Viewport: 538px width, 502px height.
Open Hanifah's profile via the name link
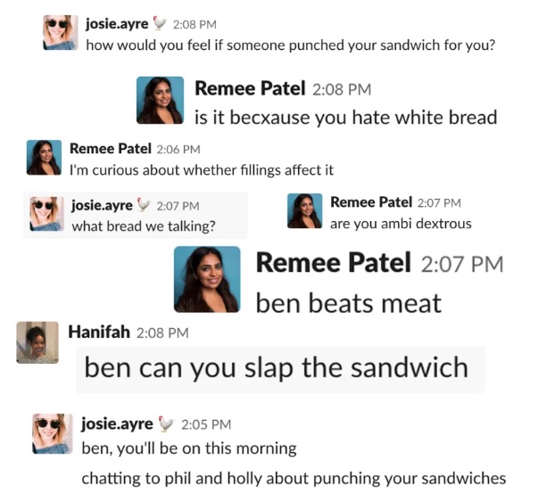click(x=99, y=332)
